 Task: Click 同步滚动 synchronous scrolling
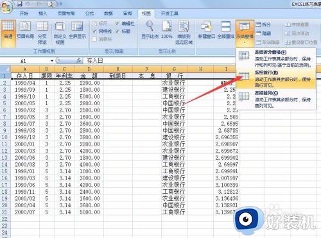297,33
